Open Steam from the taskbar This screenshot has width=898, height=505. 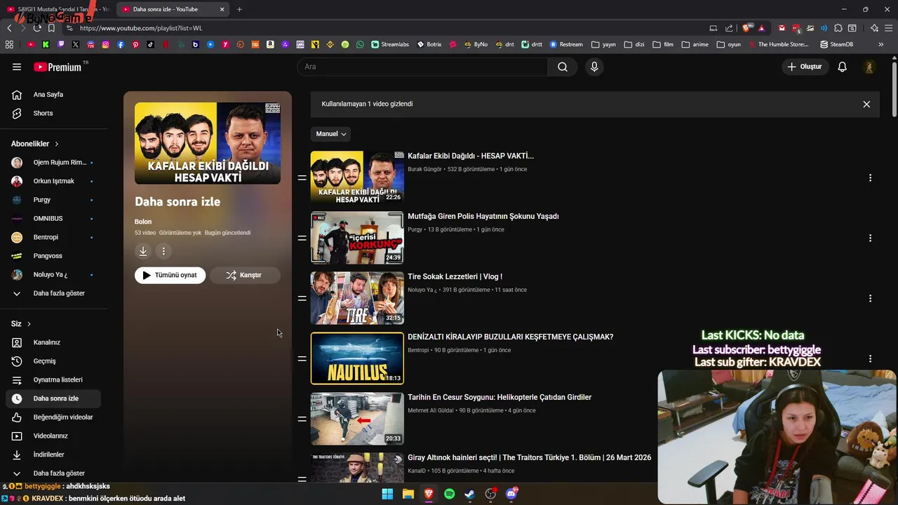[x=469, y=494]
